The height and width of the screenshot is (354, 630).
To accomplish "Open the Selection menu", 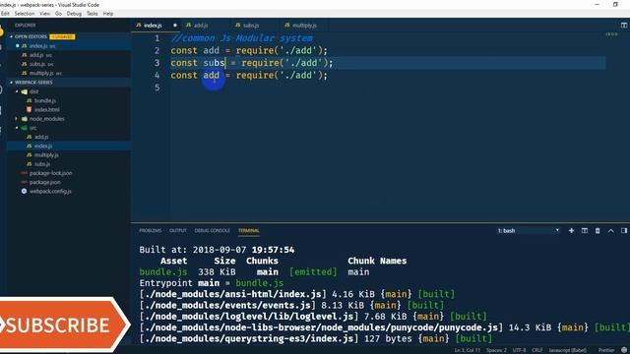I will point(25,14).
